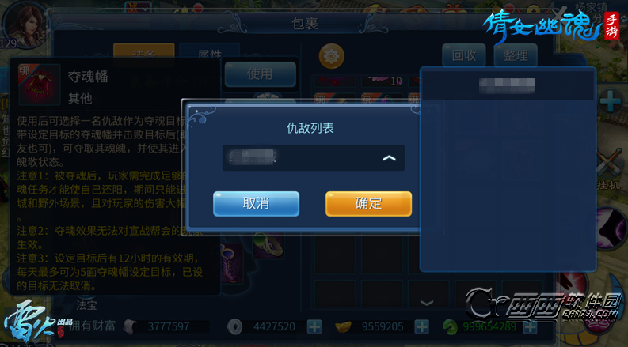The height and width of the screenshot is (347, 628).
Task: Open the enemy name combo box
Action: click(313, 158)
